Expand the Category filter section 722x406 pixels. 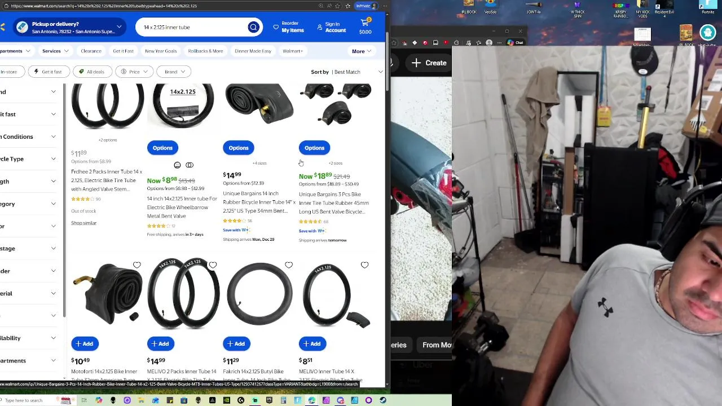(x=29, y=204)
